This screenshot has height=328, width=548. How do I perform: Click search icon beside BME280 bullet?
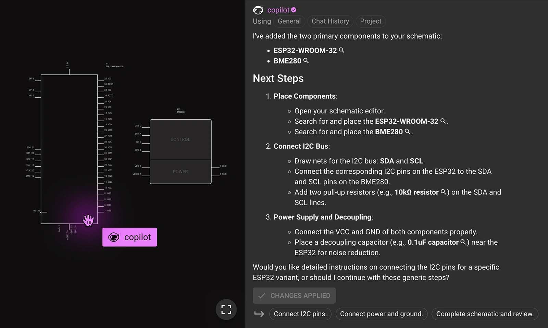[306, 60]
